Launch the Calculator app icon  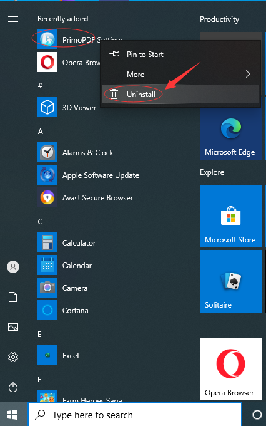click(47, 242)
